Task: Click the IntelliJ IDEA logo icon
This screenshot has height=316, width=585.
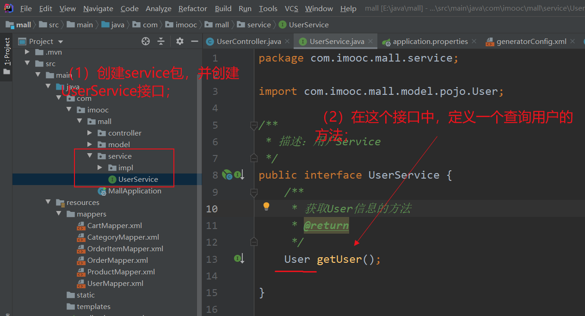Action: [x=9, y=8]
